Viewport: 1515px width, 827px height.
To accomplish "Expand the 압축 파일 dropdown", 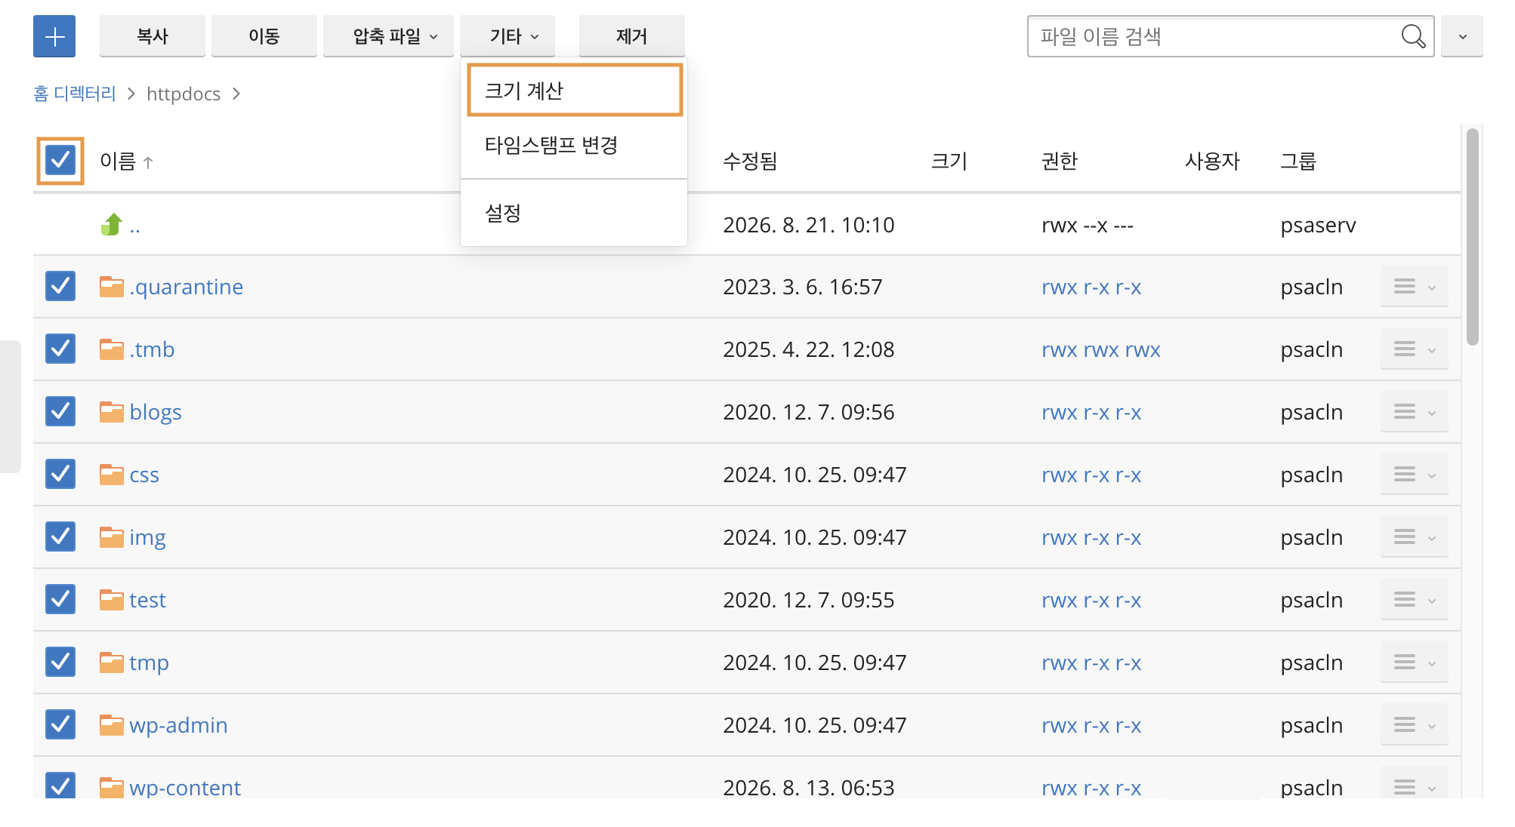I will 388,36.
